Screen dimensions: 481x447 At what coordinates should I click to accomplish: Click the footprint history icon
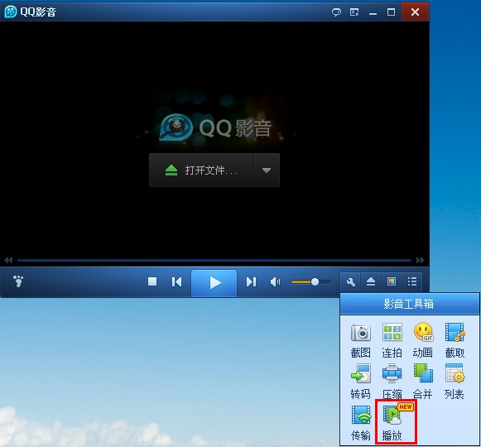point(18,281)
